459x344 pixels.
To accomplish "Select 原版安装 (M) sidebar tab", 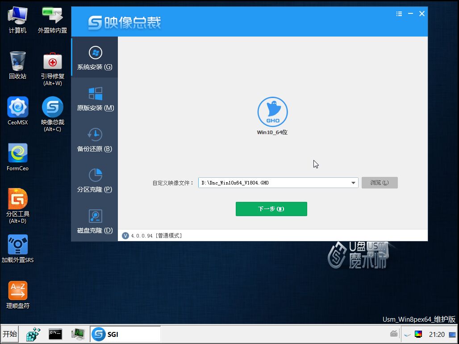I will click(95, 98).
